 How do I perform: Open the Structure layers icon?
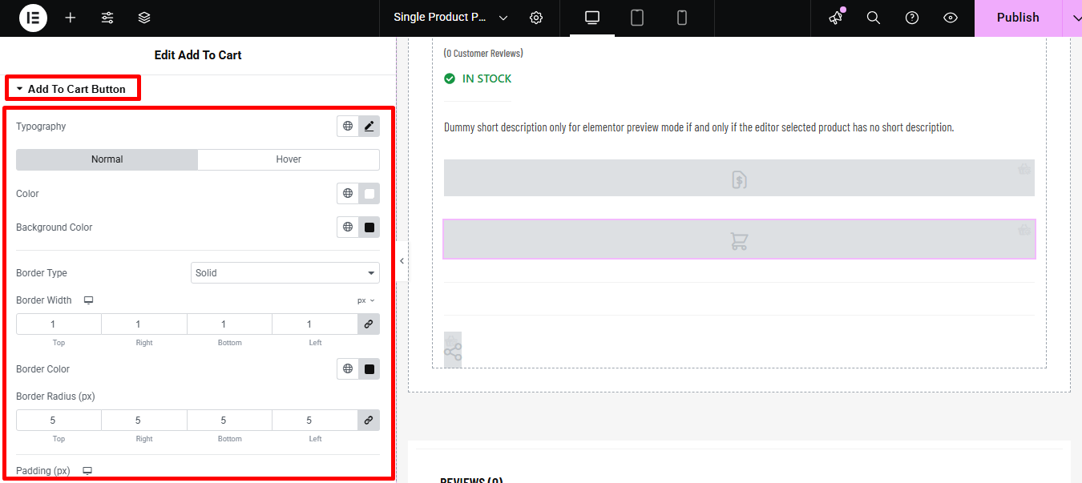[144, 18]
